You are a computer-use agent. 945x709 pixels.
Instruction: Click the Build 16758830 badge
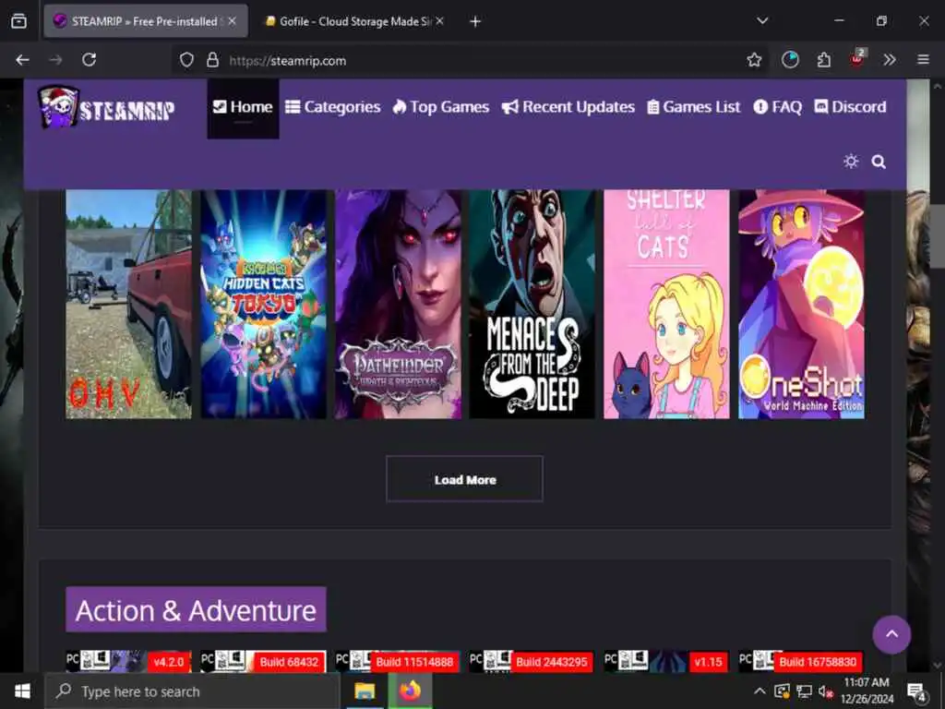pyautogui.click(x=818, y=662)
